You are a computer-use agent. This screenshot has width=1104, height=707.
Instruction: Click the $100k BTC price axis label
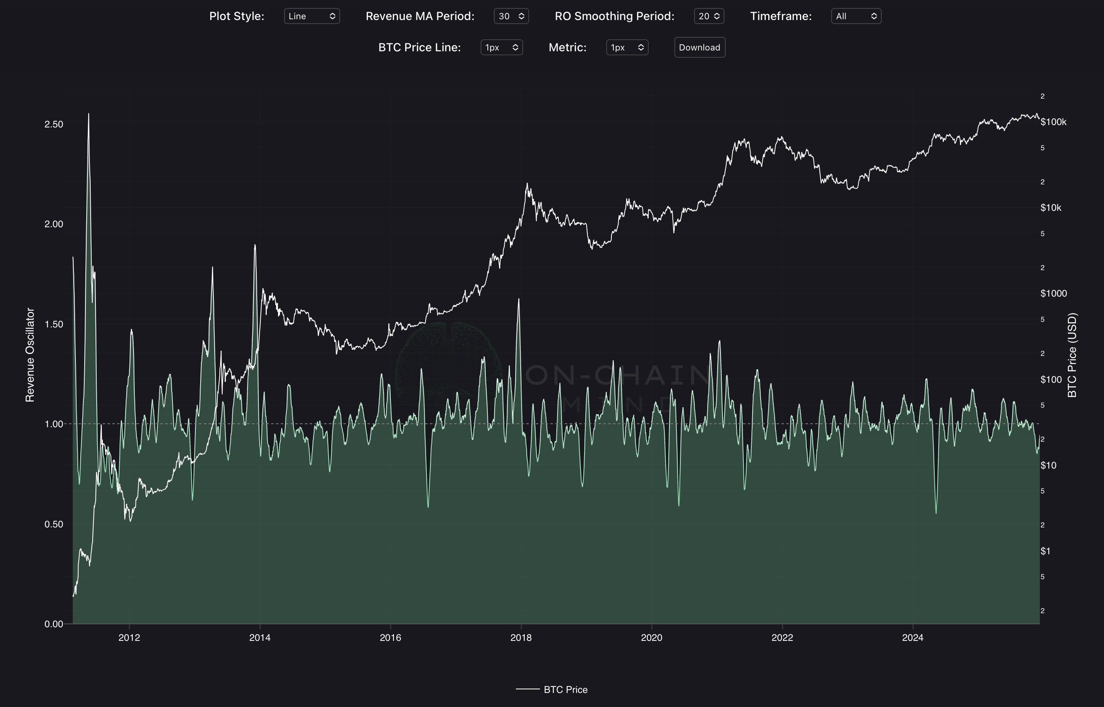click(1053, 122)
